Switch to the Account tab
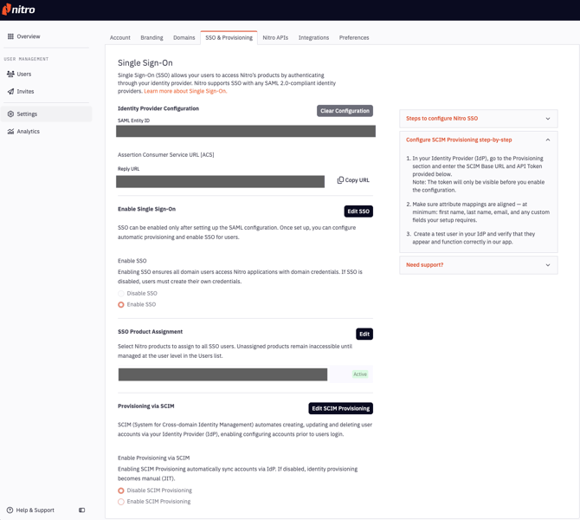 [x=119, y=38]
